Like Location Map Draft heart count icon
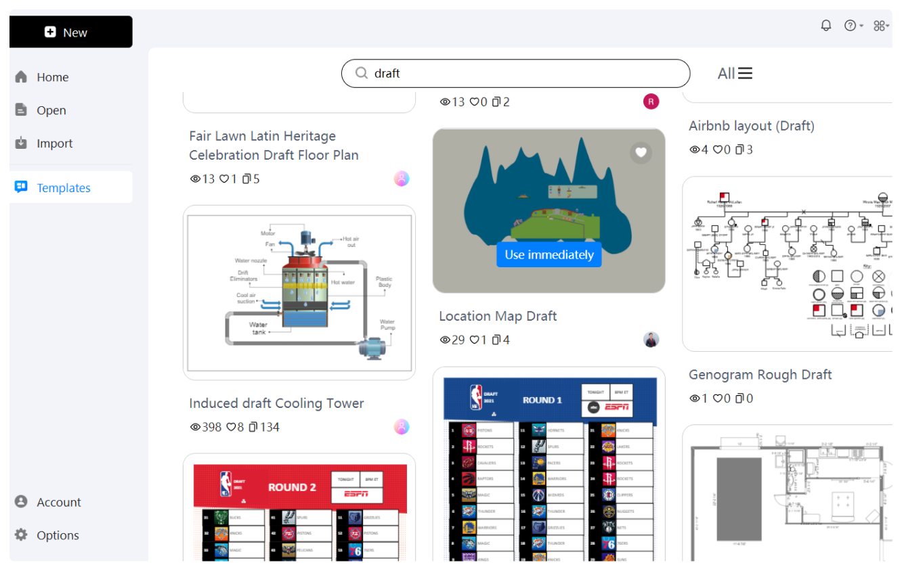Viewport: 902px width, 571px height. (475, 340)
